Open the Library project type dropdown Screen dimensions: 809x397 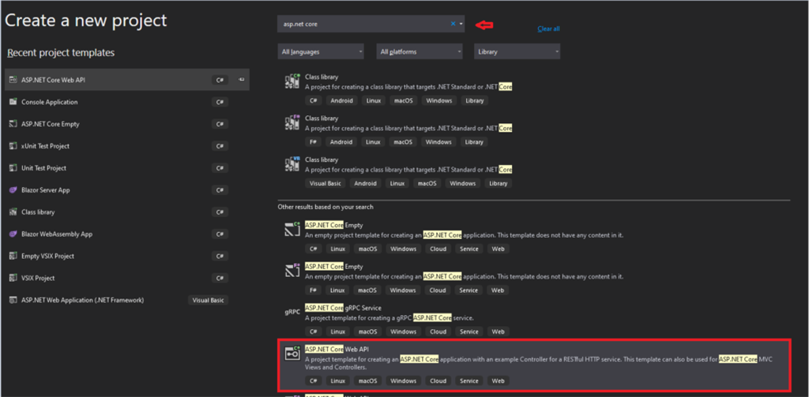click(x=517, y=51)
